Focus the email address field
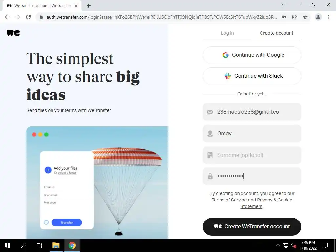The height and width of the screenshot is (252, 336). pyautogui.click(x=252, y=112)
